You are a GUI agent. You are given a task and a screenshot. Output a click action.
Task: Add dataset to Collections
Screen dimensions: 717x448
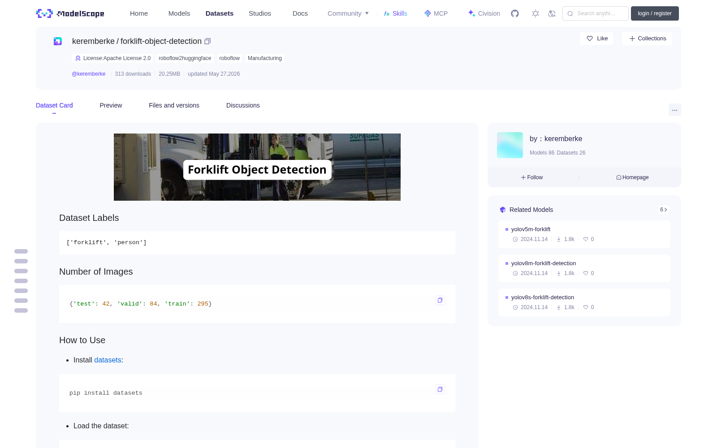647,39
